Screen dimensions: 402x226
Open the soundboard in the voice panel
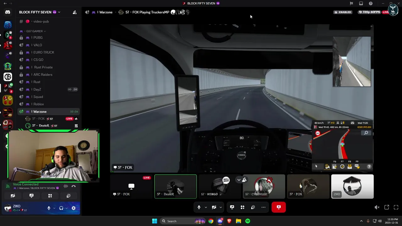[x=68, y=196]
